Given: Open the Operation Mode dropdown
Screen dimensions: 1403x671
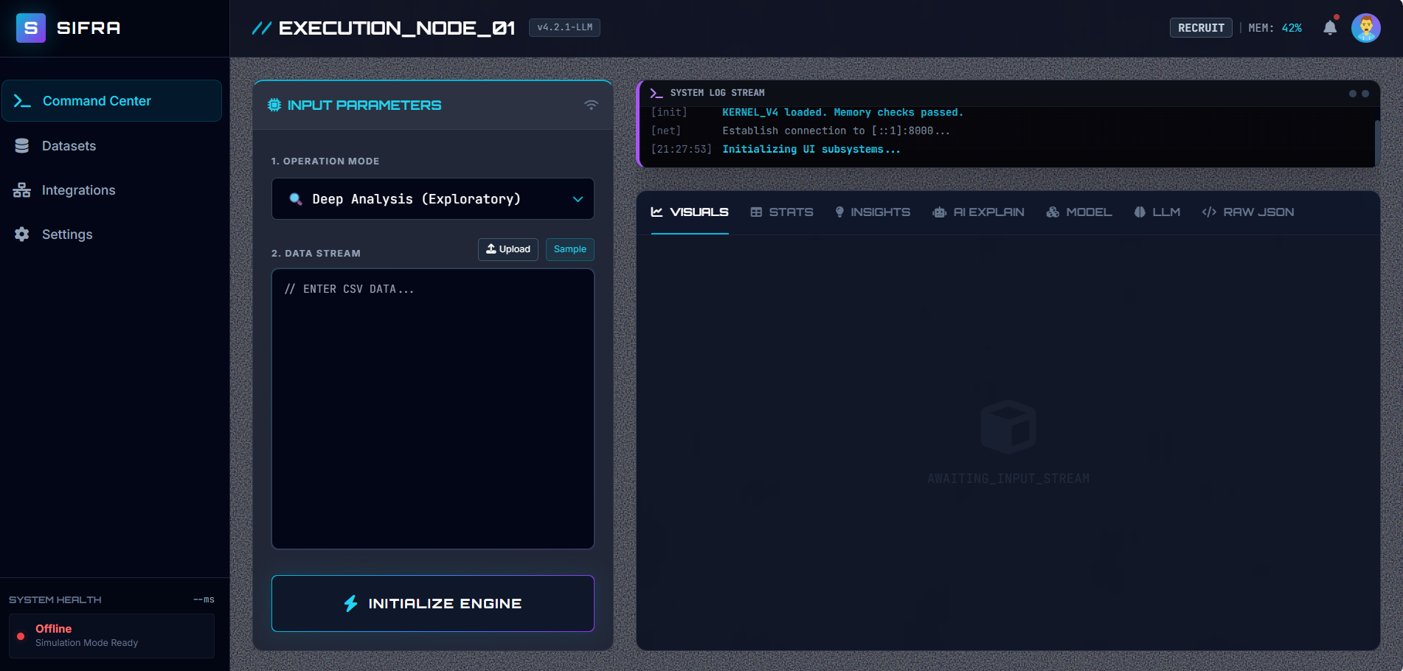Looking at the screenshot, I should coord(432,199).
